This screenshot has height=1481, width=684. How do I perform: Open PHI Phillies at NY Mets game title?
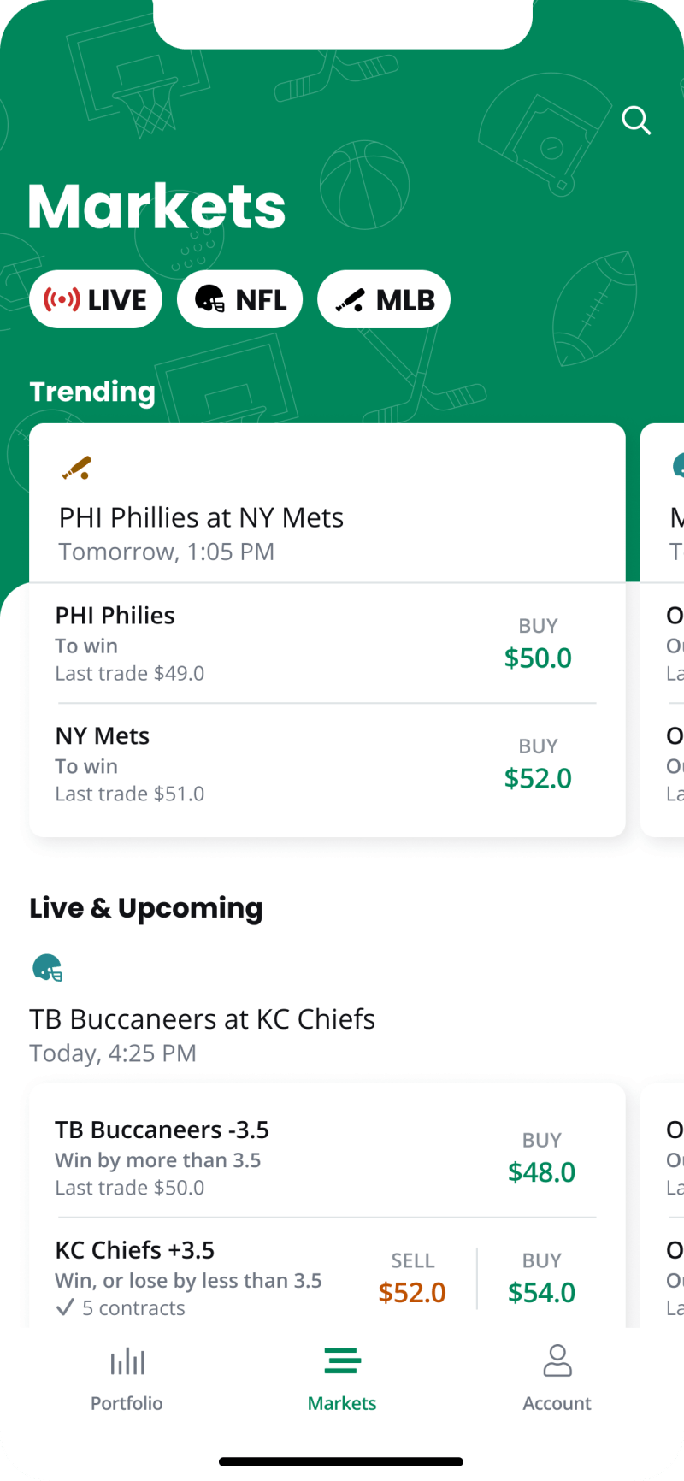coord(201,517)
